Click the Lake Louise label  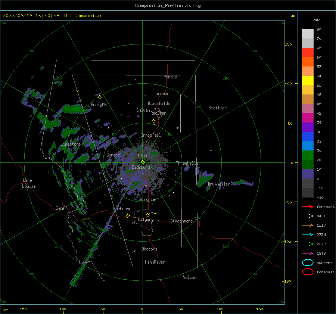click(29, 183)
